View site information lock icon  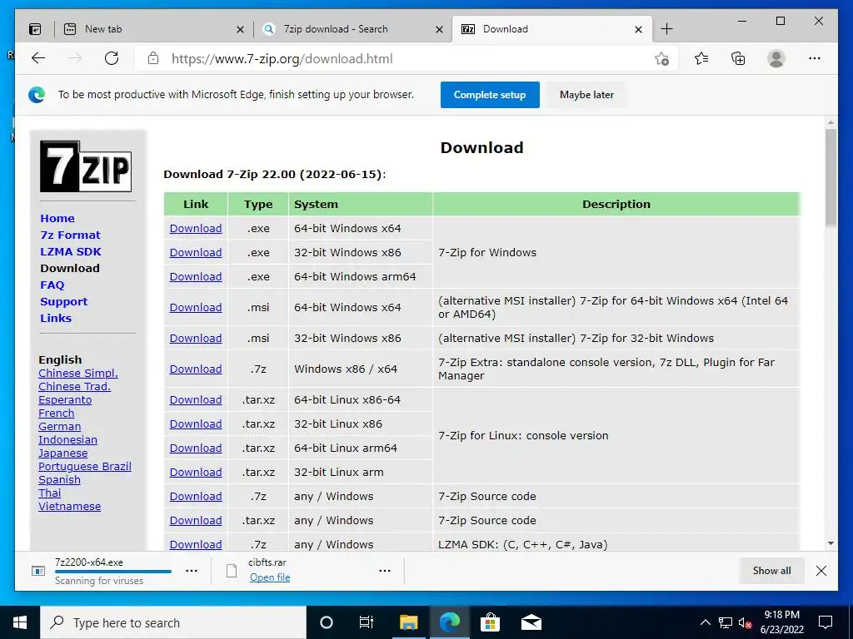[x=153, y=58]
